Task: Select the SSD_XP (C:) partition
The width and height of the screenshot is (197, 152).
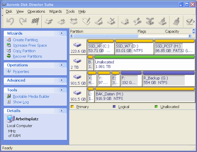Action: point(101,47)
